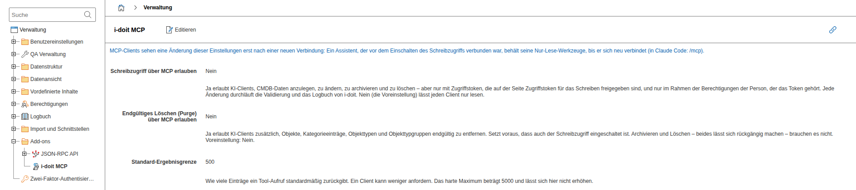Open JSON-RPC API tree entry
Screen dimensions: 856x190
point(59,154)
